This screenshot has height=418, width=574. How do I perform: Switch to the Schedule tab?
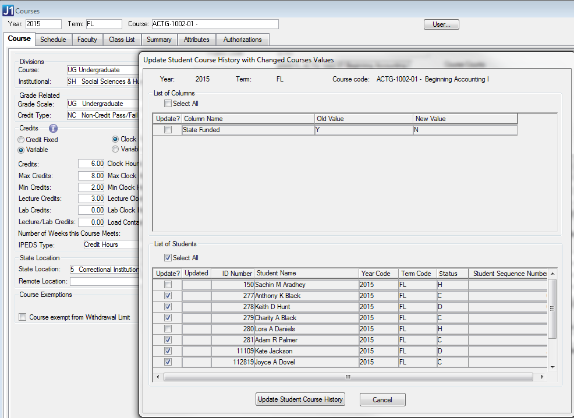click(x=53, y=40)
